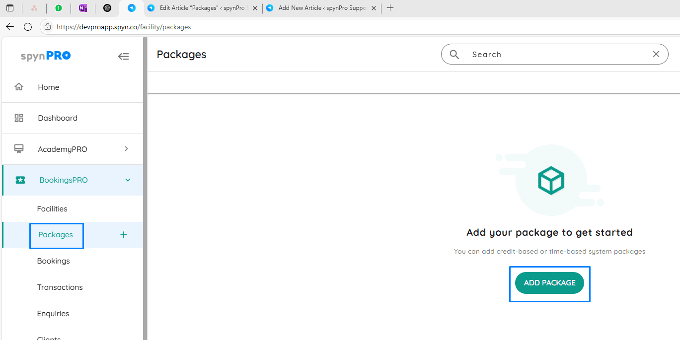Open Enquiries in the sidebar
The height and width of the screenshot is (340, 680).
pos(53,314)
